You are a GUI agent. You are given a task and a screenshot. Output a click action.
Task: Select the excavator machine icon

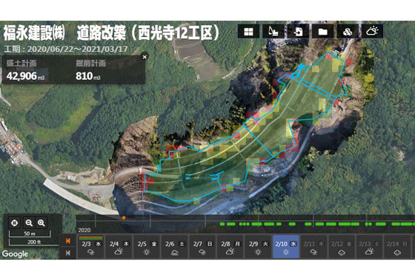pyautogui.click(x=273, y=32)
